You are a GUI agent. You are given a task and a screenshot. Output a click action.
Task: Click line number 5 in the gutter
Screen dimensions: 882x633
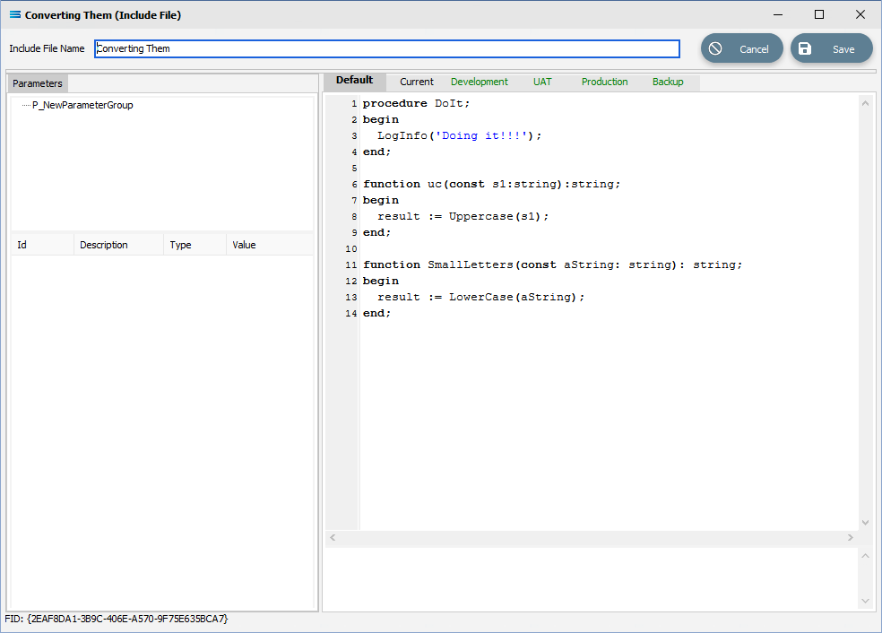pyautogui.click(x=354, y=169)
